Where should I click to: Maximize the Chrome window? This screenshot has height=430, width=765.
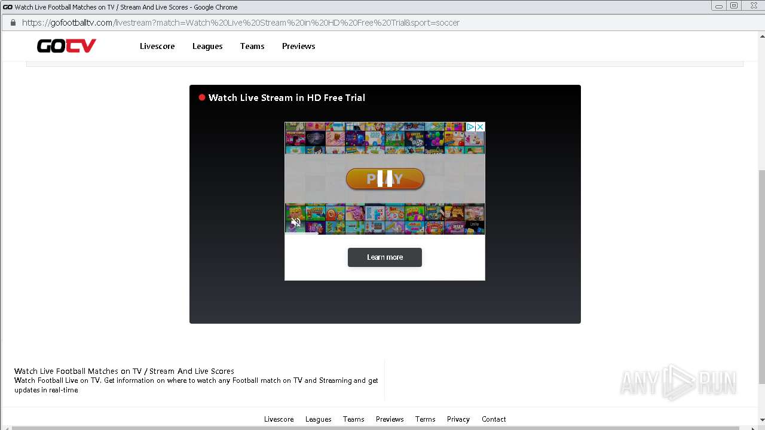point(734,6)
